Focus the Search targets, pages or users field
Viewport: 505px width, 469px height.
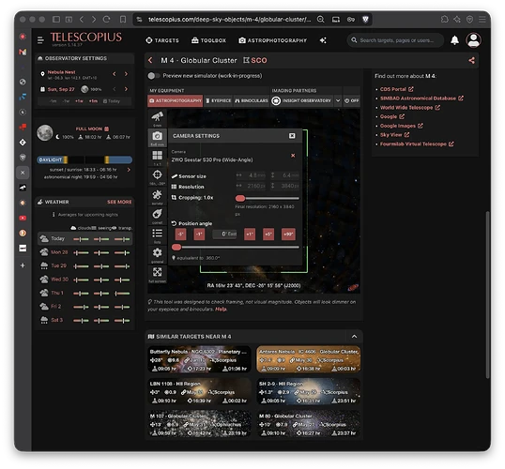click(396, 40)
